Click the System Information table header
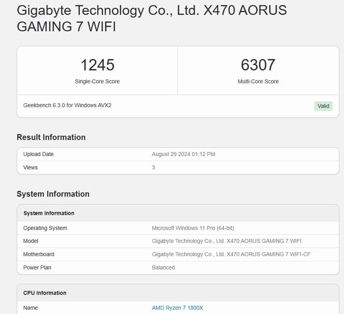Viewport: 344px width, 314px height. pos(49,213)
